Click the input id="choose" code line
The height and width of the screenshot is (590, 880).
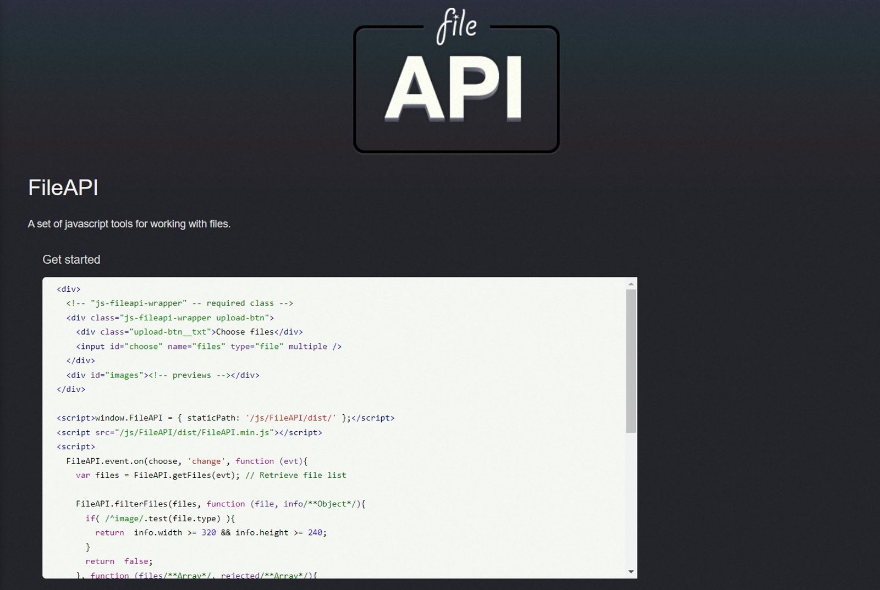click(x=209, y=347)
